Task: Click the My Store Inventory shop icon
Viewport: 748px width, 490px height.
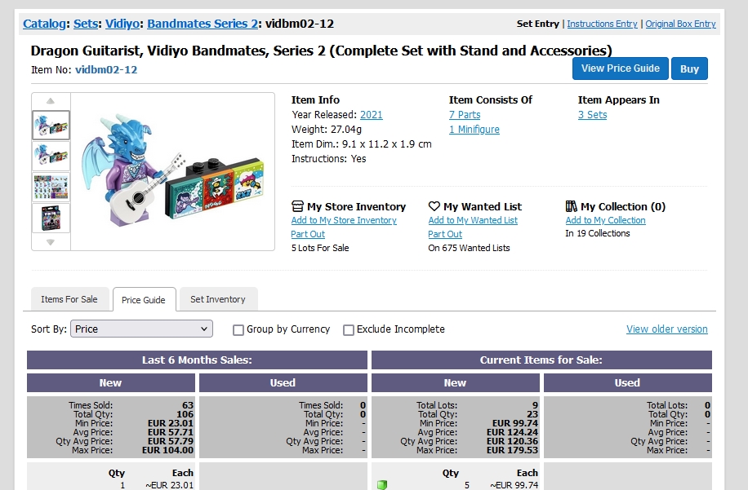Action: (x=297, y=206)
